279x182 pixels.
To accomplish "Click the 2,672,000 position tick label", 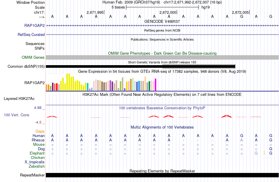I will 168,12.
